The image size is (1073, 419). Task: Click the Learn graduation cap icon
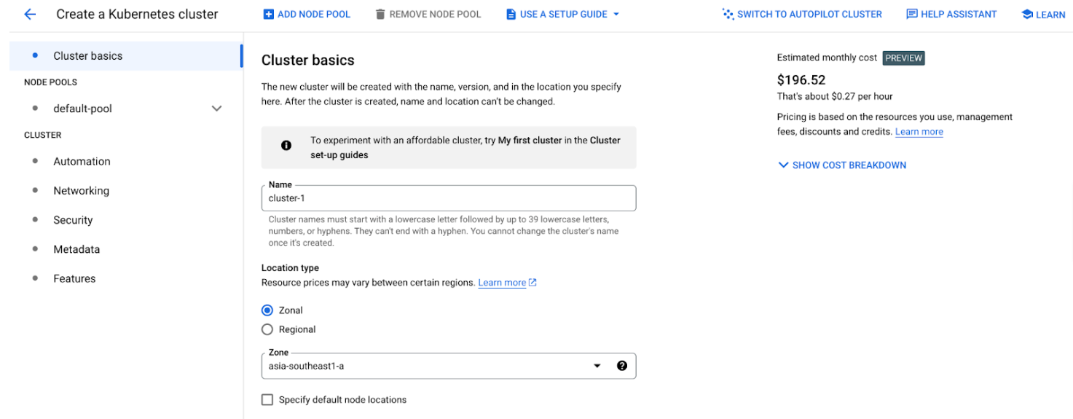tap(1027, 14)
